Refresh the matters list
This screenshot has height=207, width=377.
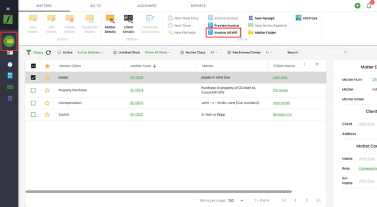coord(48,52)
